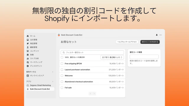Check the Lapsed purchaser automation row
The width and height of the screenshot is (189, 106).
pos(62,69)
